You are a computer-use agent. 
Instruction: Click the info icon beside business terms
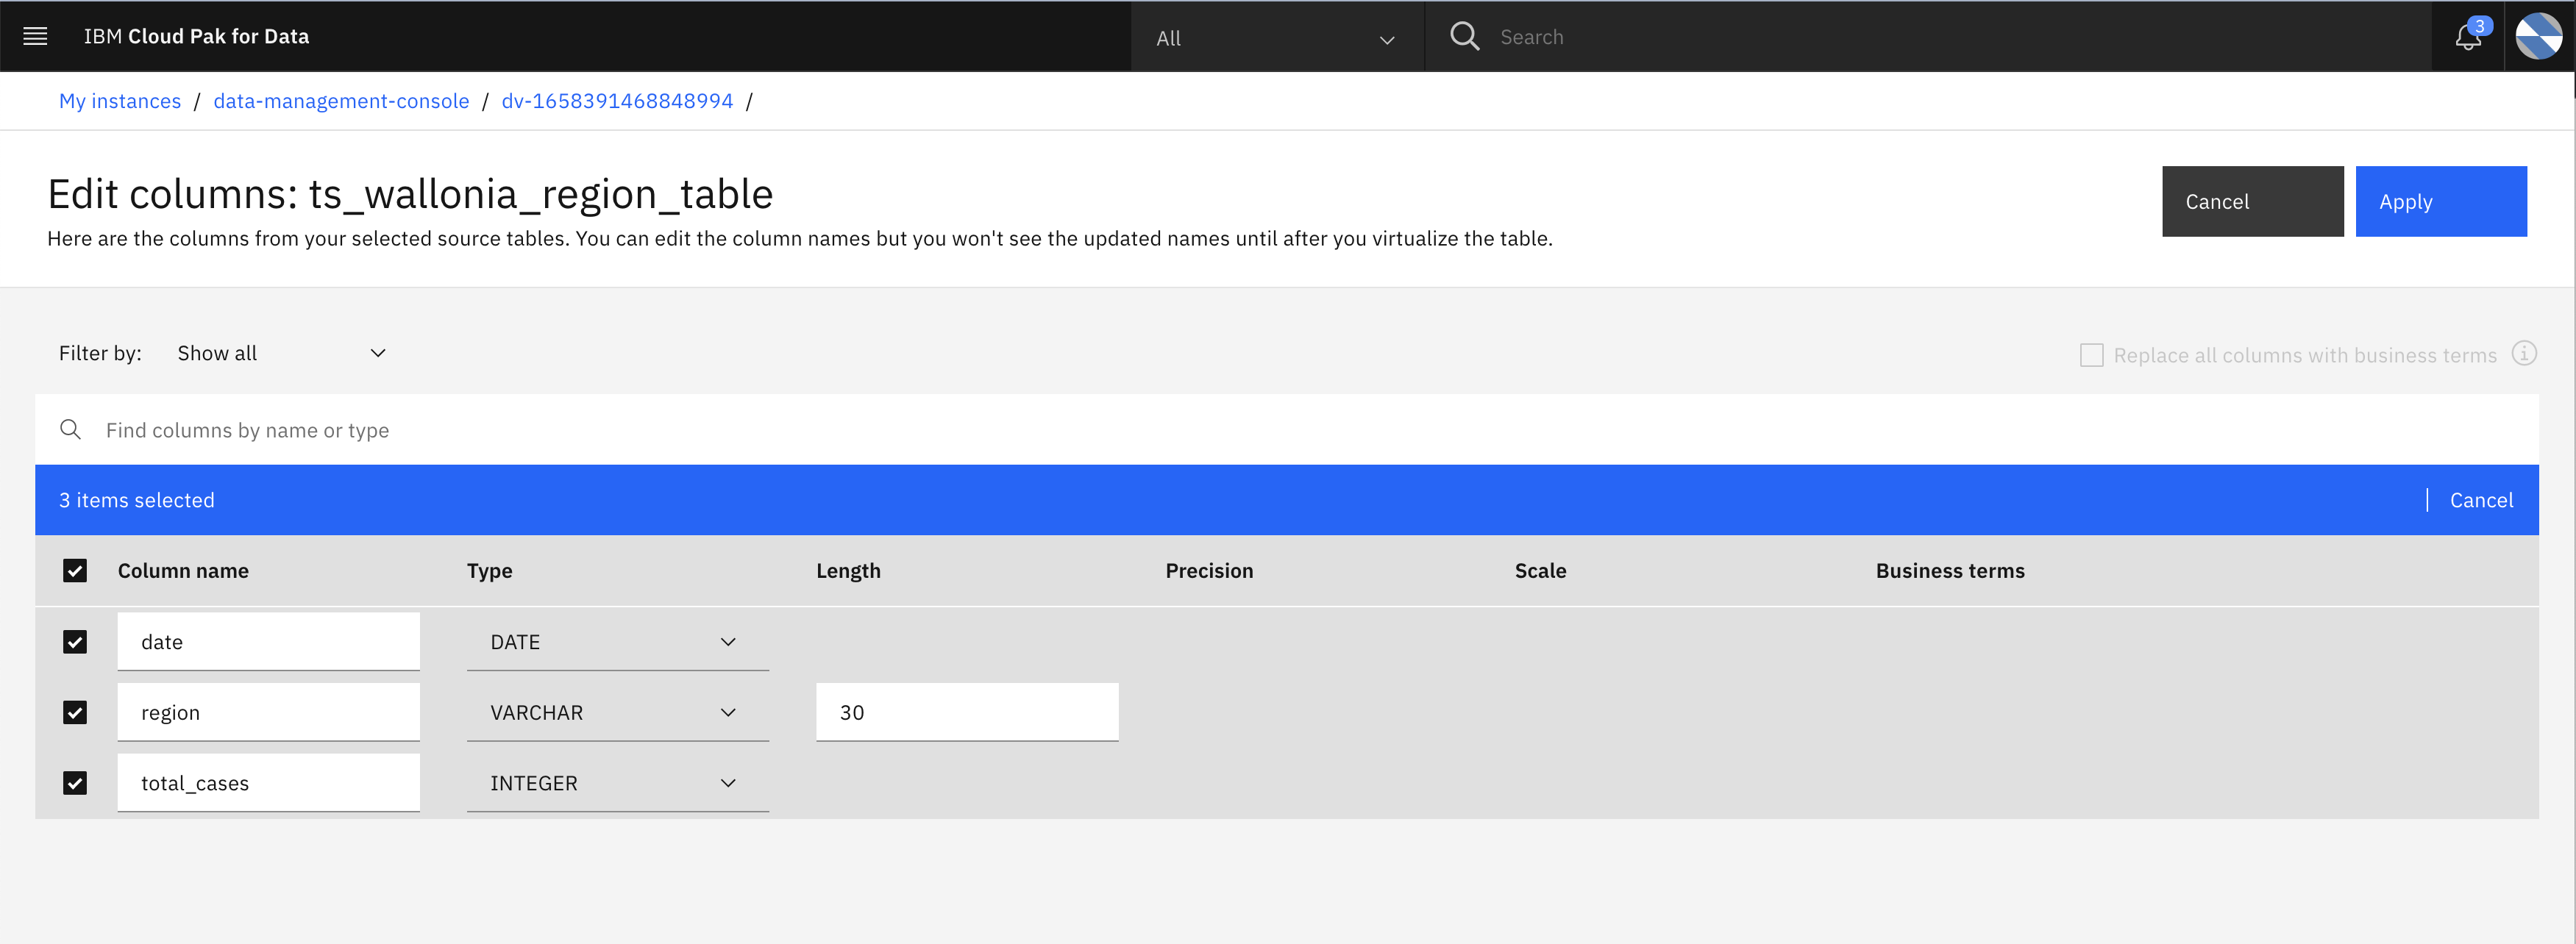point(2524,354)
